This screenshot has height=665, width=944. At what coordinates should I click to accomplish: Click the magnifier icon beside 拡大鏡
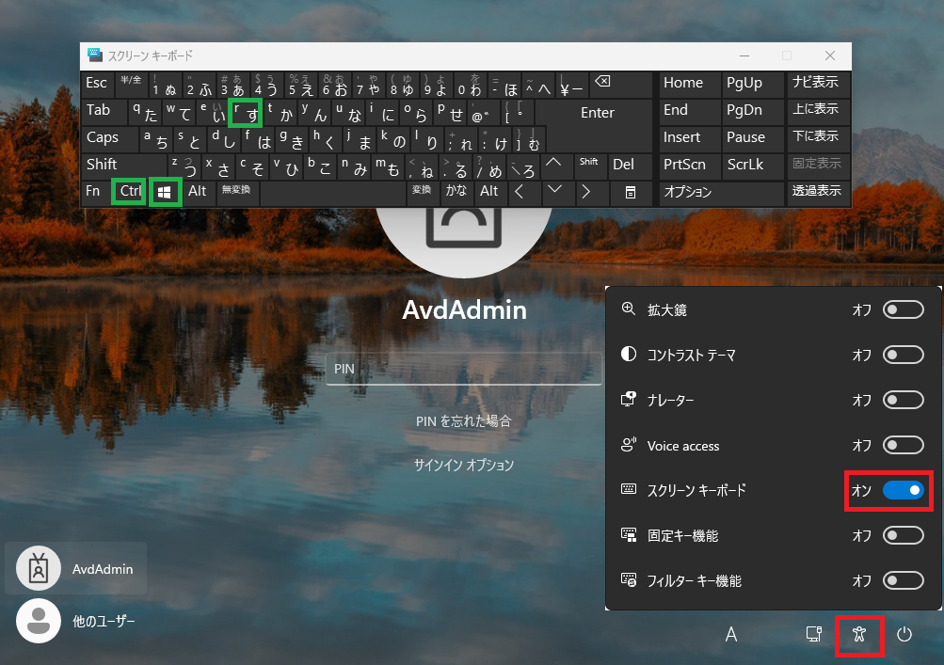[628, 309]
